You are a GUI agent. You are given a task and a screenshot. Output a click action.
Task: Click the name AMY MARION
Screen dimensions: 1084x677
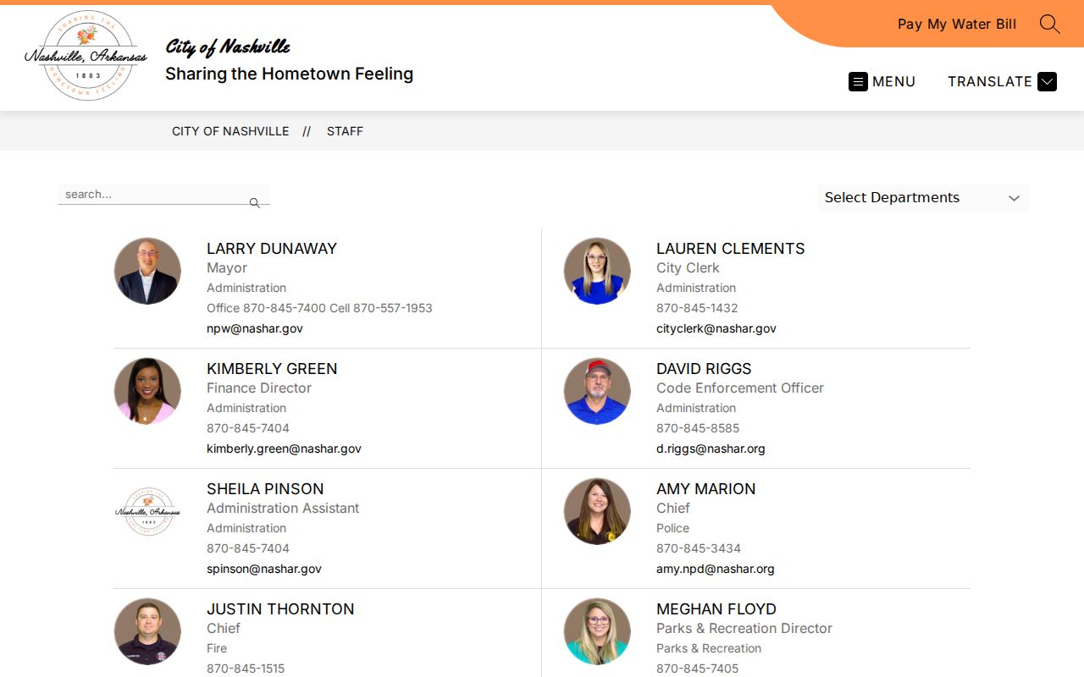[x=706, y=489]
